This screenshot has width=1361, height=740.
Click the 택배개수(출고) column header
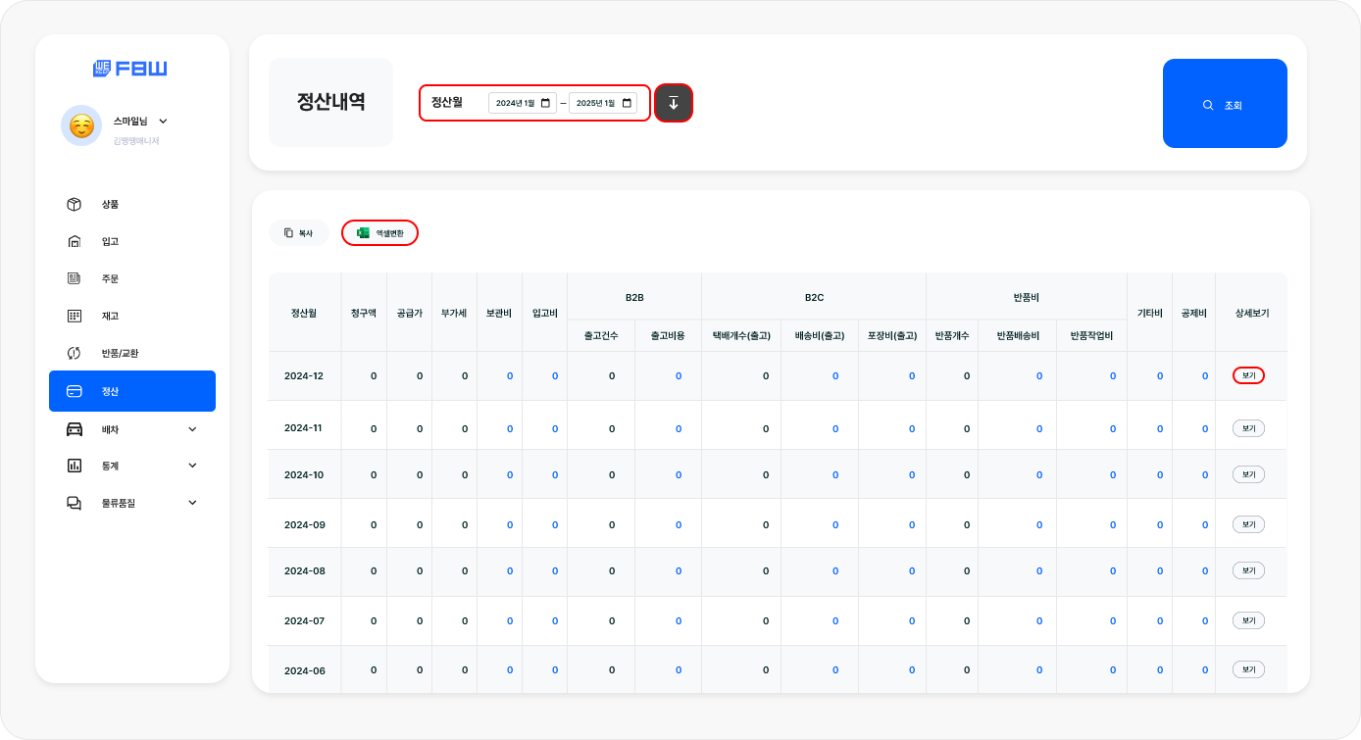click(741, 336)
